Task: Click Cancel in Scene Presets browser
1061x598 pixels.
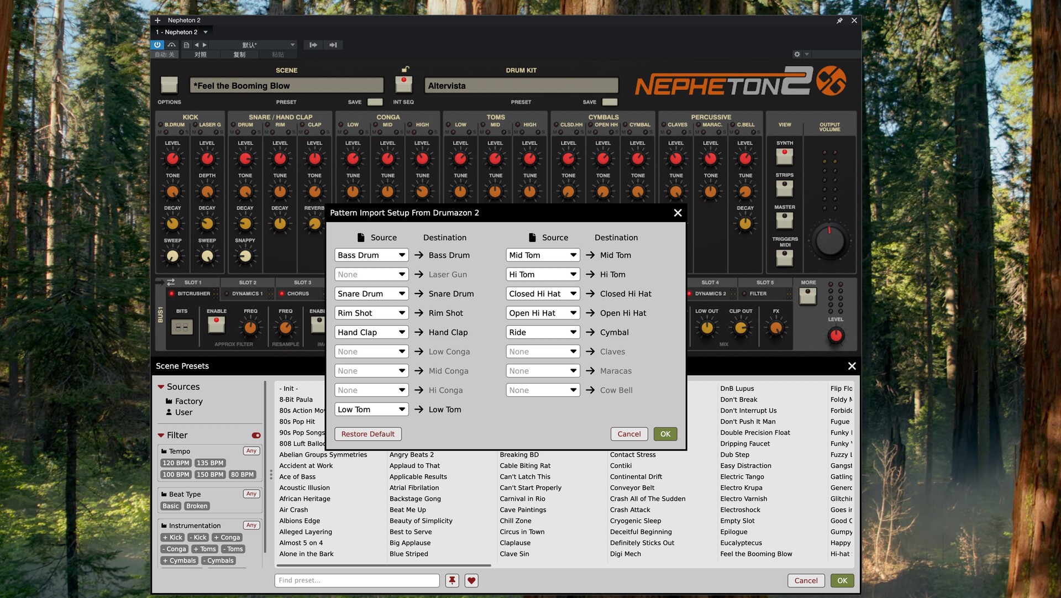Action: [x=806, y=581]
